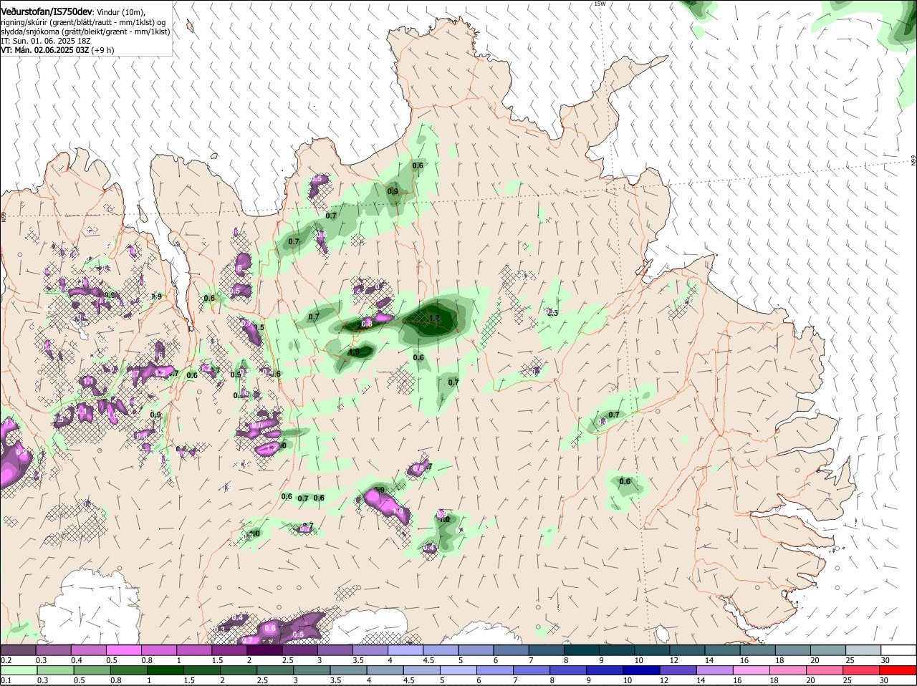This screenshot has height=686, width=917.
Task: Click the '(+9 h)' forecast offset text
Action: tap(102, 50)
